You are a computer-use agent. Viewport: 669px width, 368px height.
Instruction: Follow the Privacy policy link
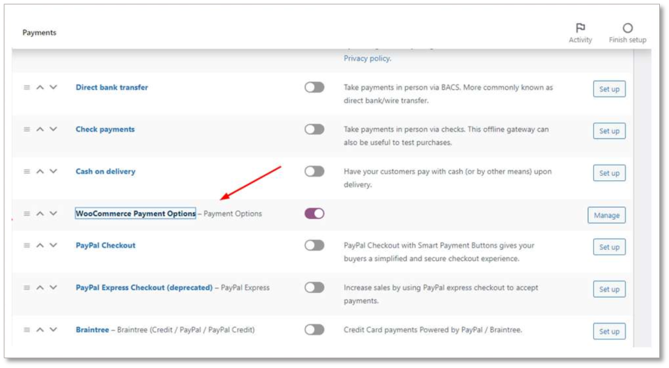tap(367, 58)
